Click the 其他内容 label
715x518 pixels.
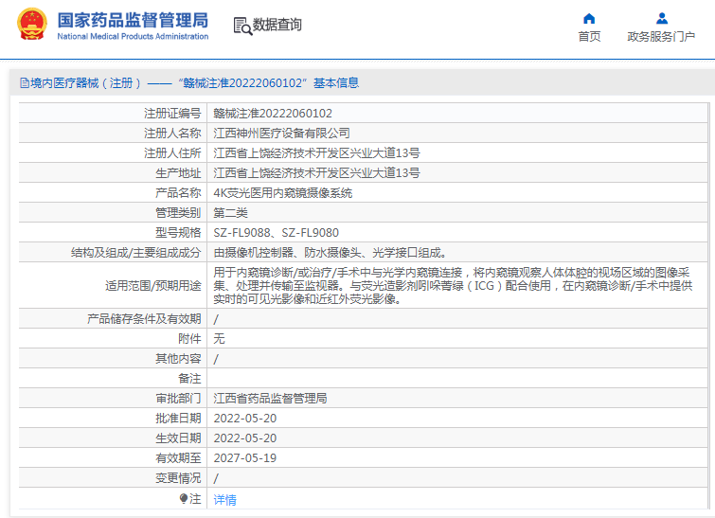(178, 358)
